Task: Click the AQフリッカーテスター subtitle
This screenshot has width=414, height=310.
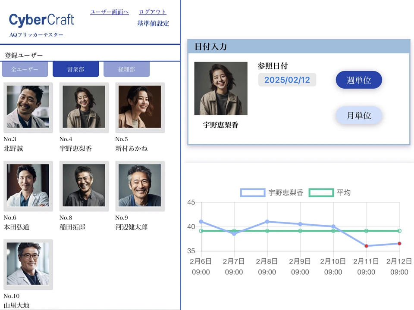Action: 36,35
